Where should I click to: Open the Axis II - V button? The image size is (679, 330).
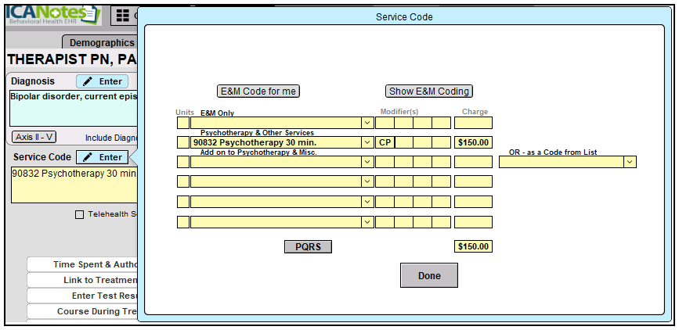(x=34, y=137)
